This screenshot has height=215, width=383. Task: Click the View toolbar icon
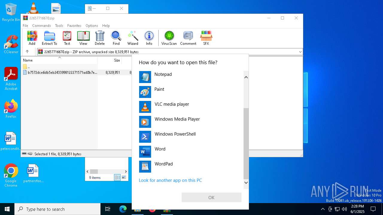(x=83, y=38)
